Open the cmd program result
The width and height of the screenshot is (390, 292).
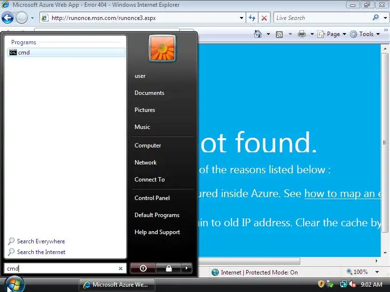[66, 53]
